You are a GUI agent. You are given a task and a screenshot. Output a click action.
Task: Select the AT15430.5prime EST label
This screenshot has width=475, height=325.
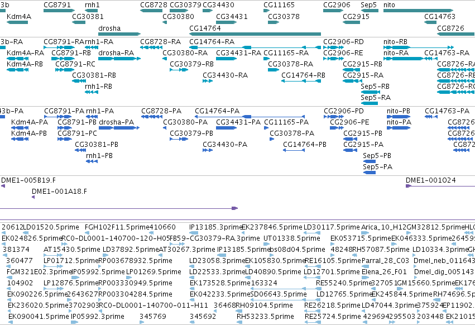[x=72, y=250]
